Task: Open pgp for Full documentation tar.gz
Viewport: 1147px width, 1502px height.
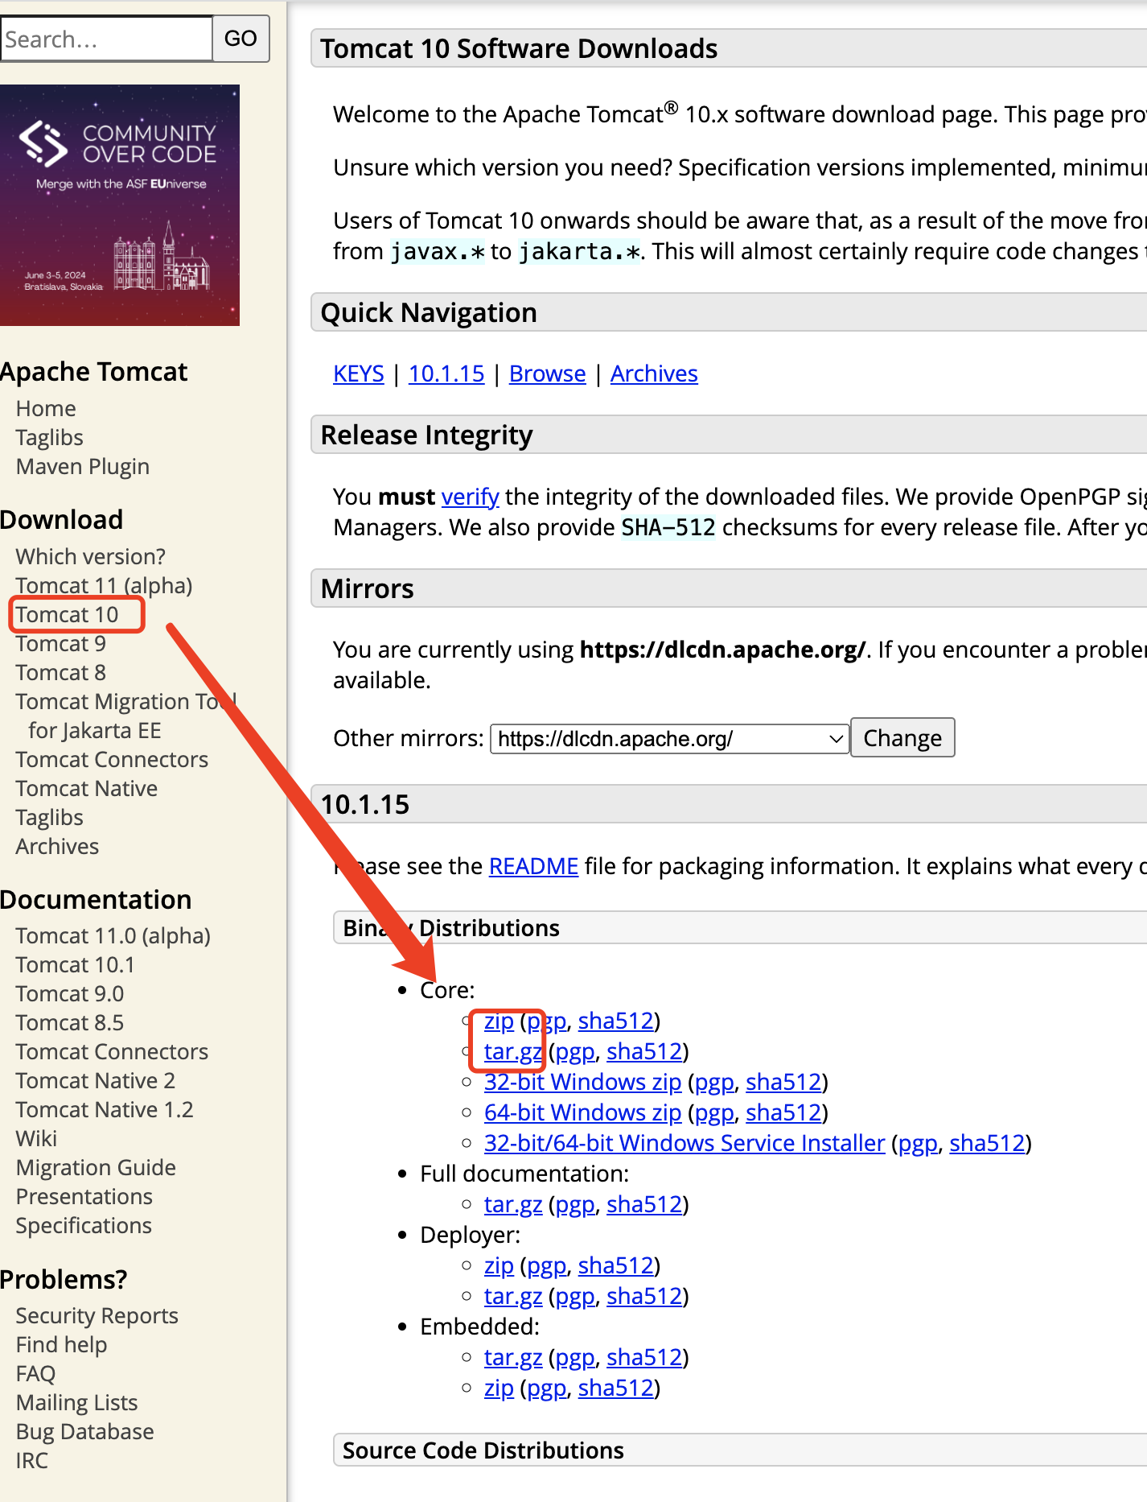Action: pos(575,1205)
